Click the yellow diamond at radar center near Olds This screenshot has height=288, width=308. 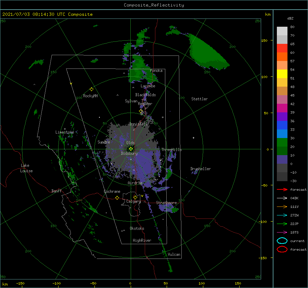coord(131,149)
